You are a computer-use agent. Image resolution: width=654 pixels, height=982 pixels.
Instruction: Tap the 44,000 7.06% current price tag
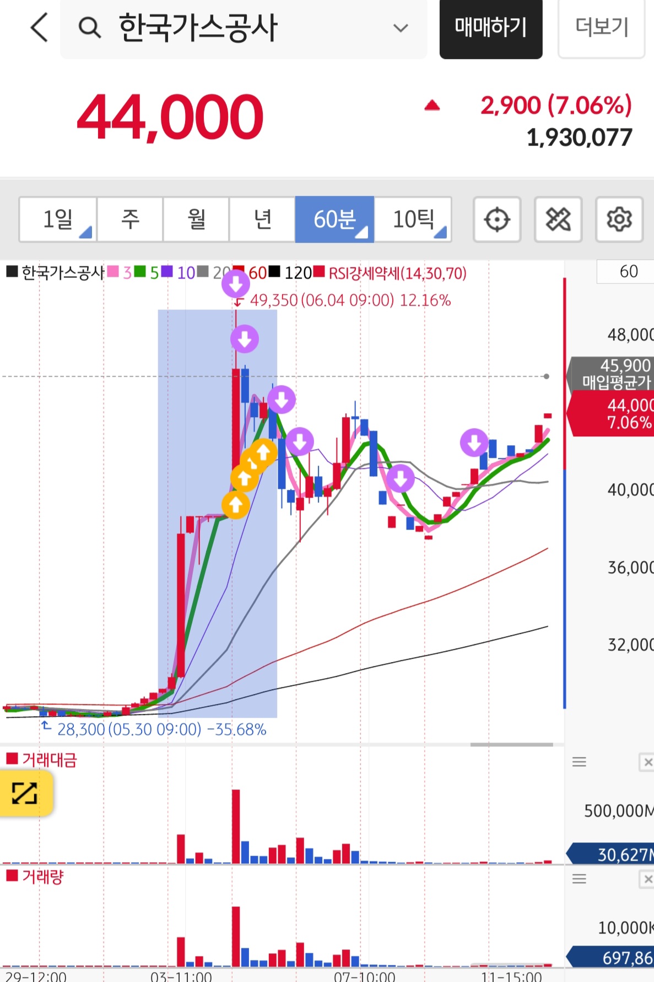[x=612, y=414]
